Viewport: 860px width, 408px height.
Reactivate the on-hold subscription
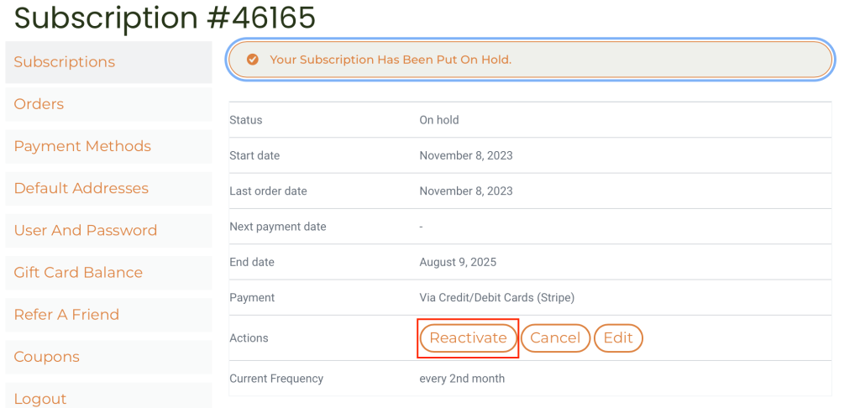pyautogui.click(x=468, y=338)
